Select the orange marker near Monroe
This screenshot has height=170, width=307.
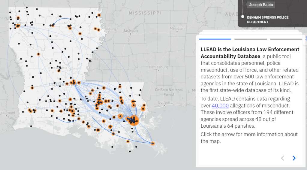tap(70, 28)
